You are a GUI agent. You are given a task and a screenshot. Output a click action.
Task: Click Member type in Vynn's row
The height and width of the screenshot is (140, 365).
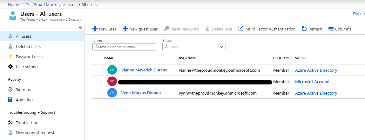281,93
